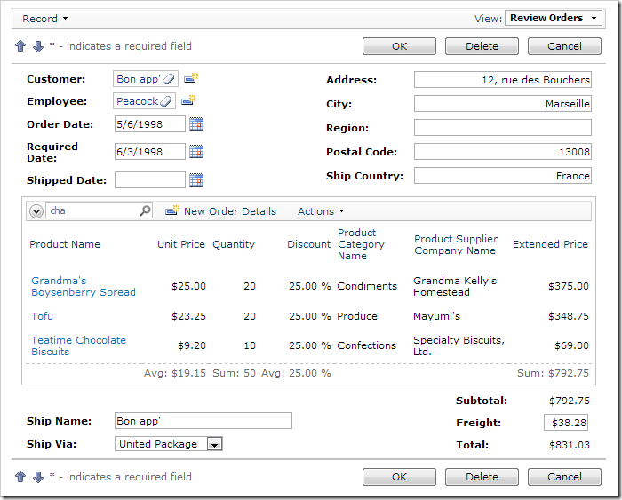This screenshot has height=500, width=622.
Task: Open calendar picker for Order Date
Action: (196, 124)
